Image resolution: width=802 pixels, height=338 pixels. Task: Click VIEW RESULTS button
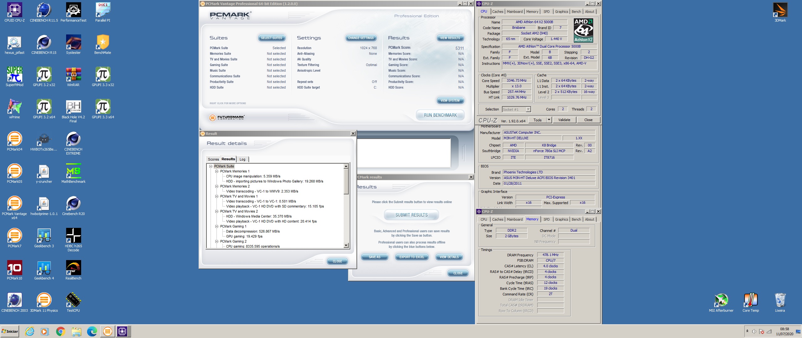click(450, 38)
